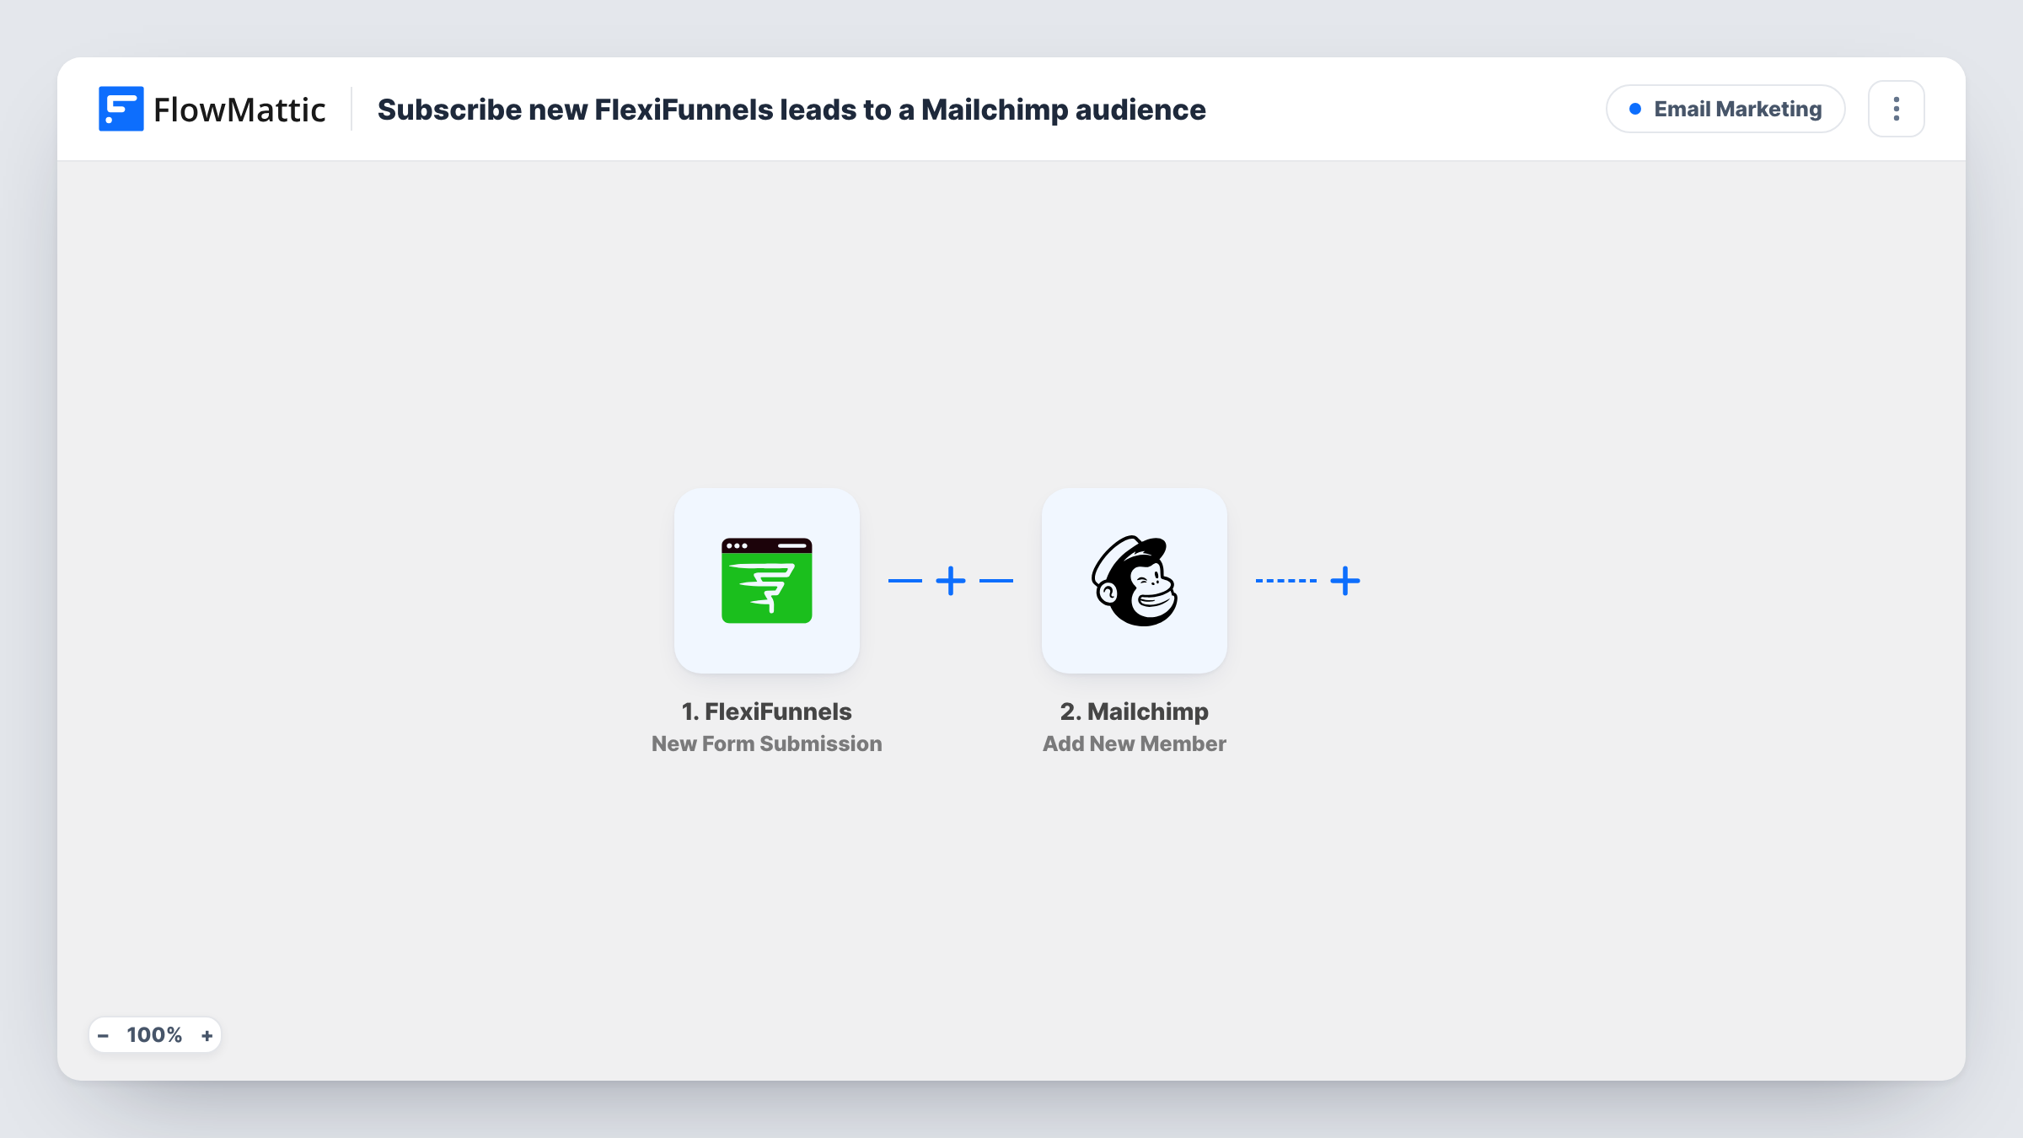Screen dimensions: 2023x1138
Task: Open the FlexiFunnels trigger step icon
Action: [x=766, y=581]
